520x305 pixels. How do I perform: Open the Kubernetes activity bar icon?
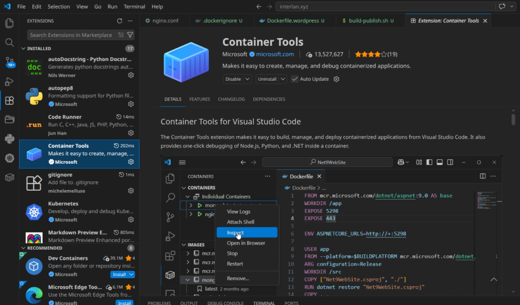coord(10,158)
